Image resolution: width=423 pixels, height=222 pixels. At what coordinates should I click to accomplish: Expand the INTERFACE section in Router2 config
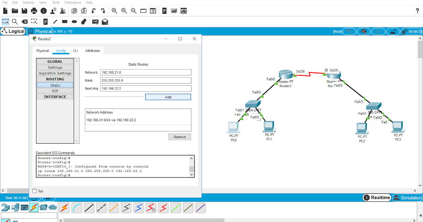pyautogui.click(x=55, y=97)
